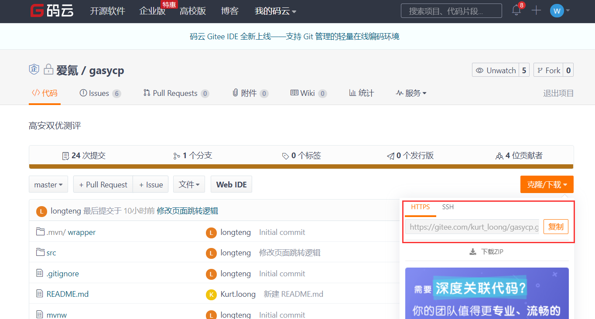595x319 pixels.
Task: Click the .gitignore file icon
Action: point(40,273)
